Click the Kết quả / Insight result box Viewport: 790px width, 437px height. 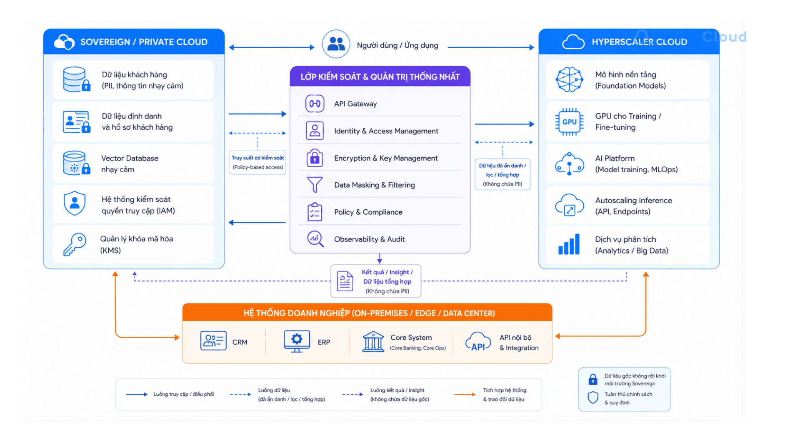pyautogui.click(x=376, y=281)
